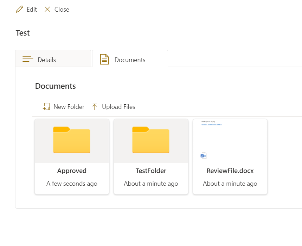This screenshot has width=302, height=246.
Task: Click the hyperlink inside document preview
Action: tap(211, 124)
